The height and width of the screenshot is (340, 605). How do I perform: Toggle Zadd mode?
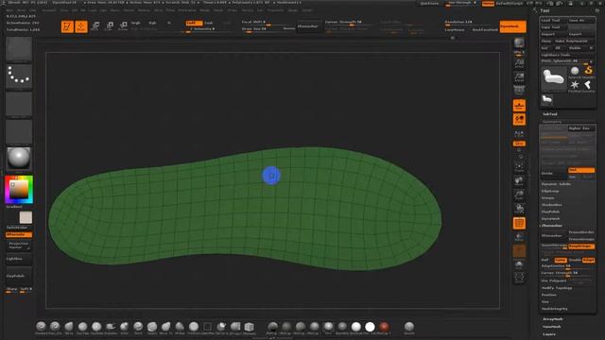(194, 23)
